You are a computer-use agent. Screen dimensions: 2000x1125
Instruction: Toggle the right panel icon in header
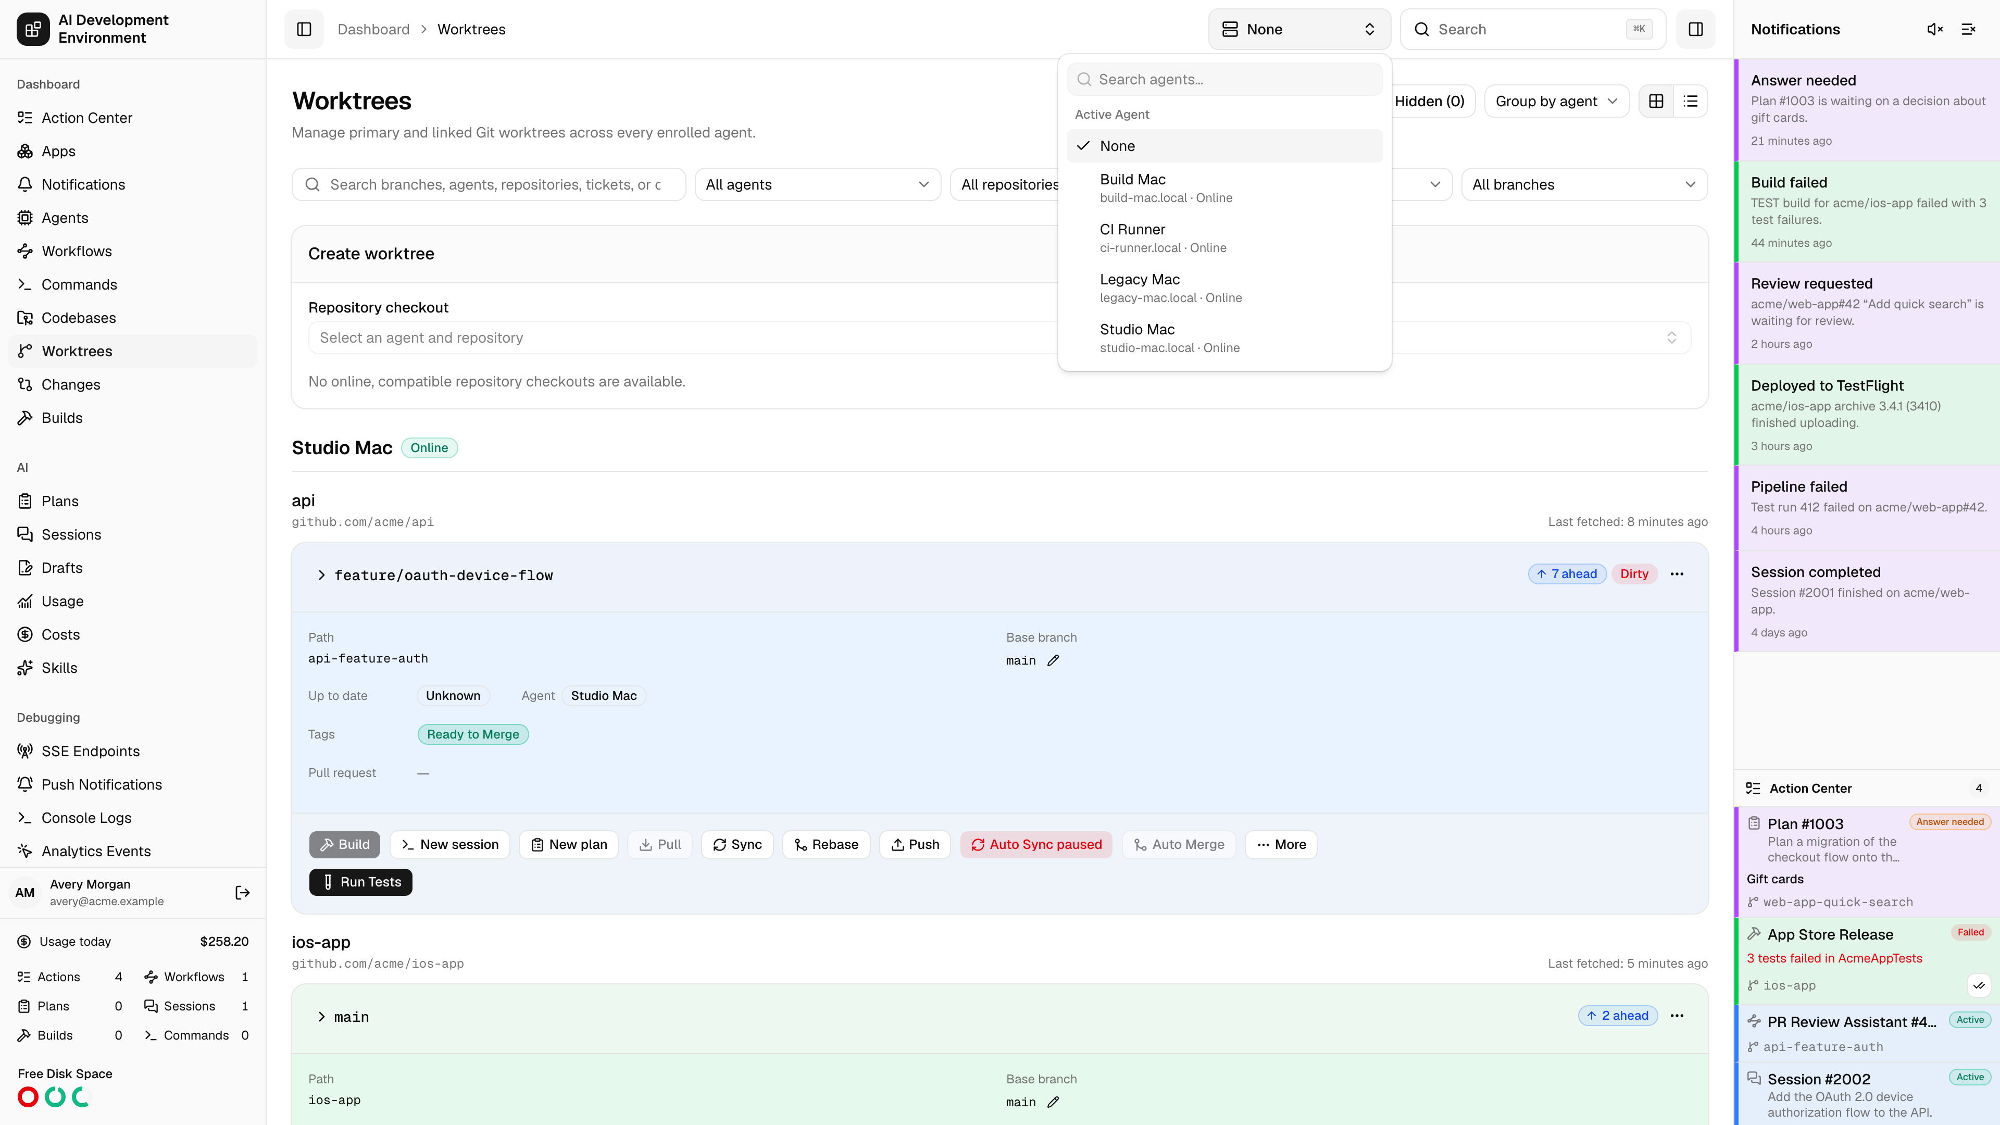tap(1695, 30)
